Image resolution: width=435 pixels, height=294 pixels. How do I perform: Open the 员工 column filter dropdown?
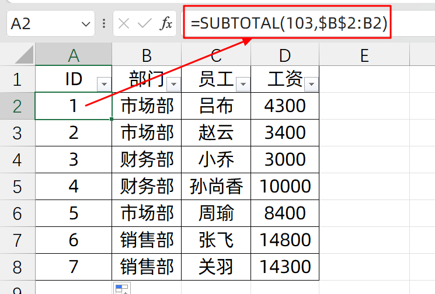coord(243,84)
